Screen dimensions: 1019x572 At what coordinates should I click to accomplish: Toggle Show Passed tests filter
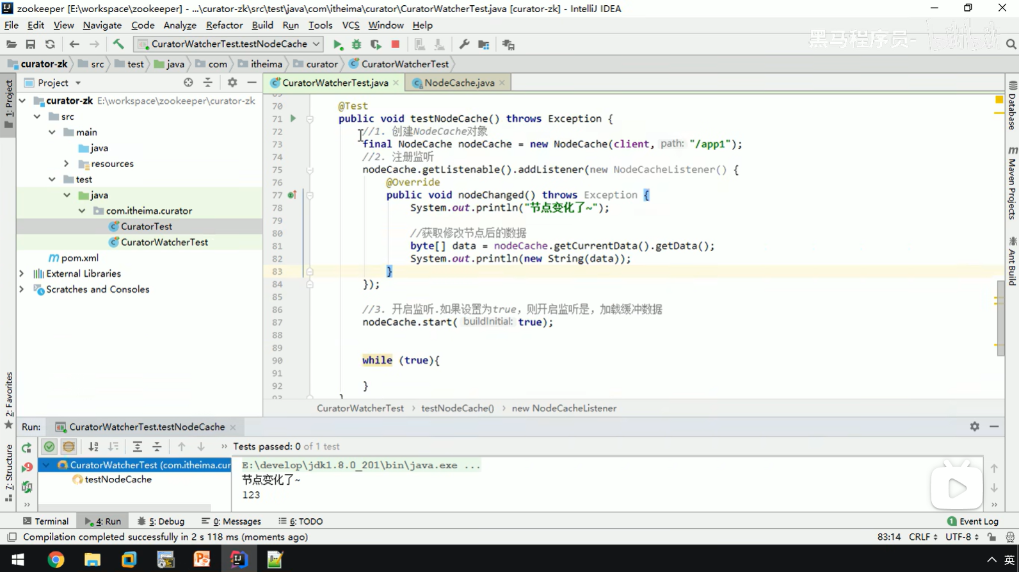(49, 446)
